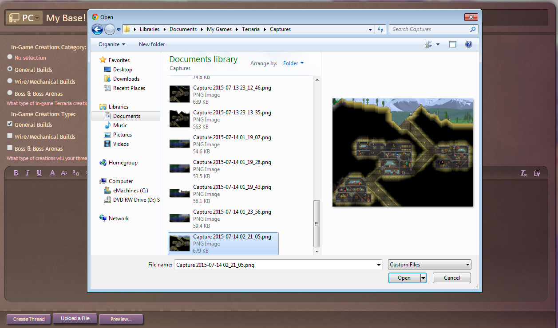
Task: Select Documents library in navigation pane
Action: coord(126,116)
